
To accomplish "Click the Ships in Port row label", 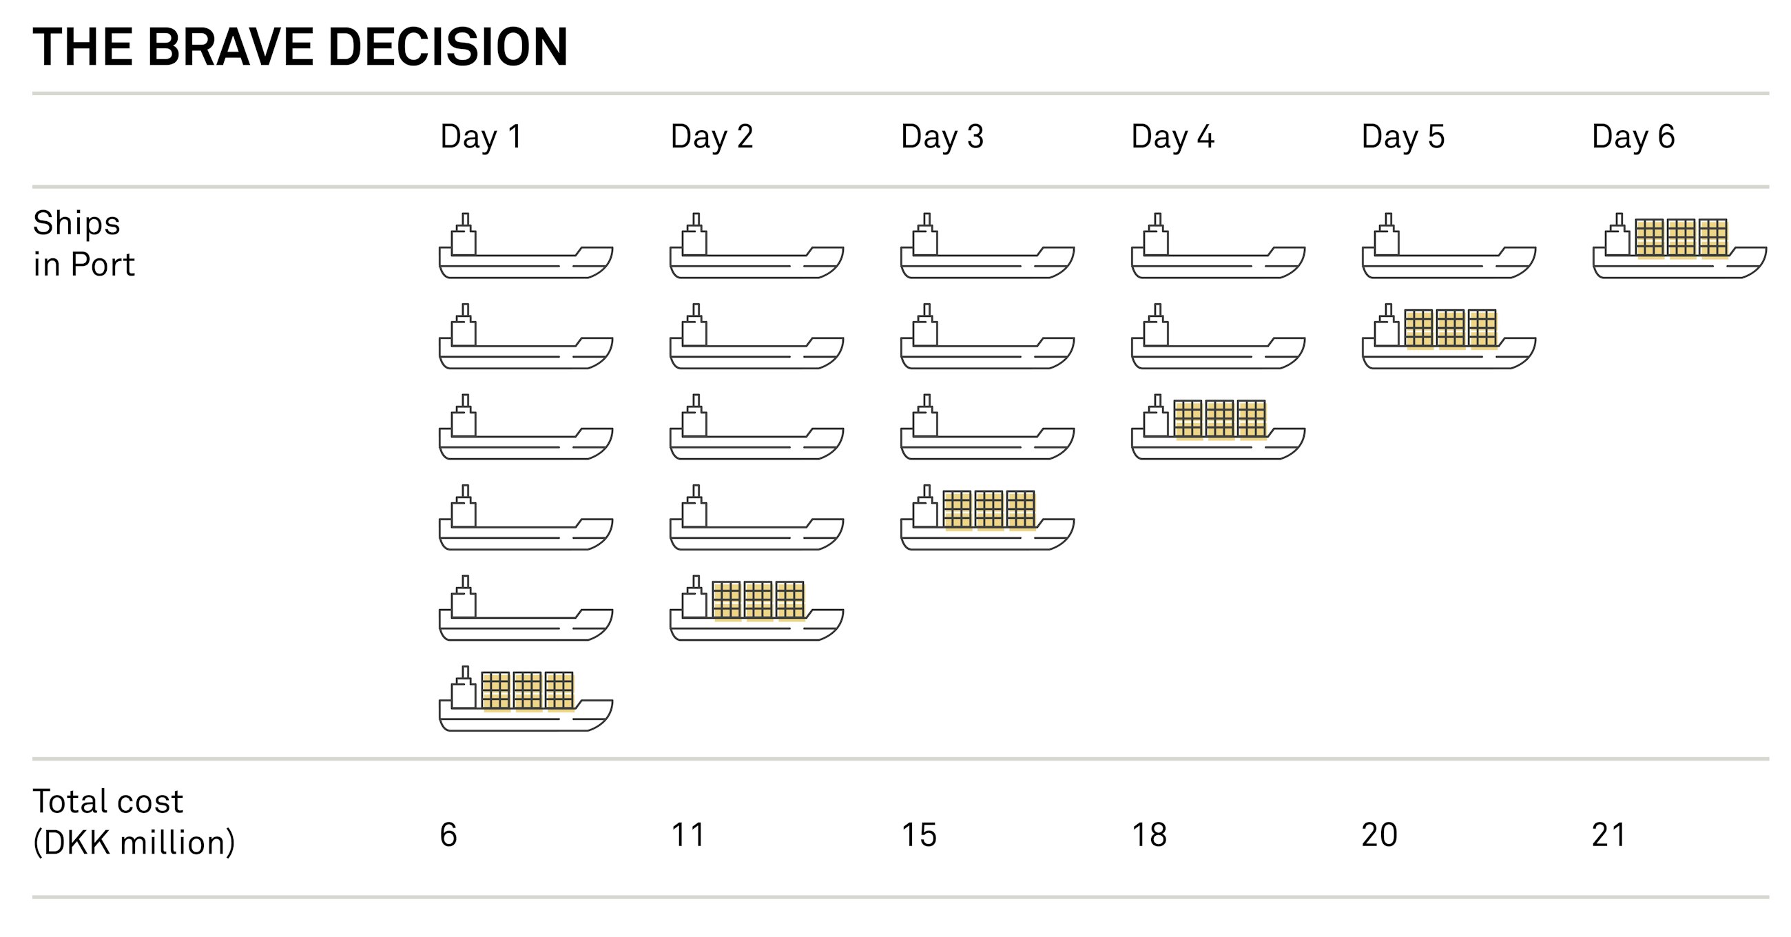I will click(83, 243).
